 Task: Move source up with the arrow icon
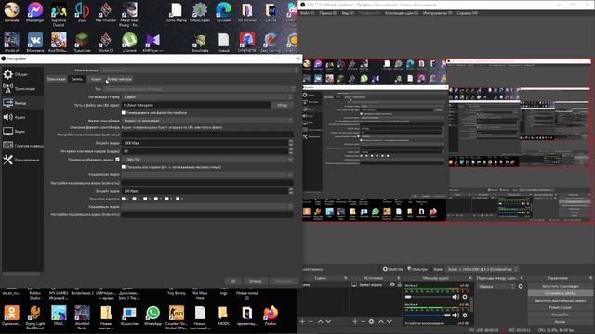point(381,322)
